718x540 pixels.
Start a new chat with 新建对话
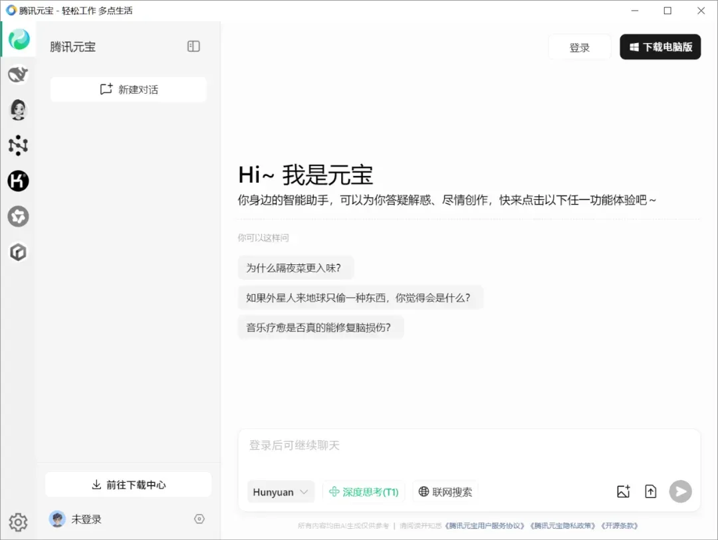129,89
